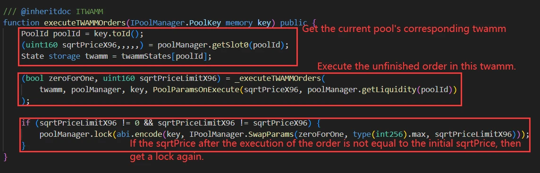Select the executeTWAMMOrders function name in declaration
This screenshot has height=173, width=540.
coord(84,23)
